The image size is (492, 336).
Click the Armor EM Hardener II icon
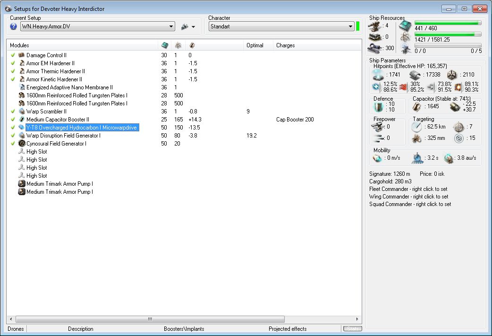click(x=22, y=63)
